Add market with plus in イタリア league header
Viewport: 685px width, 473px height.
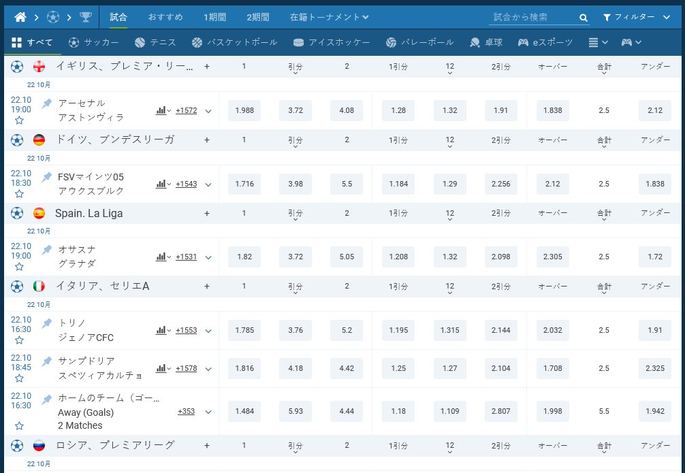207,286
